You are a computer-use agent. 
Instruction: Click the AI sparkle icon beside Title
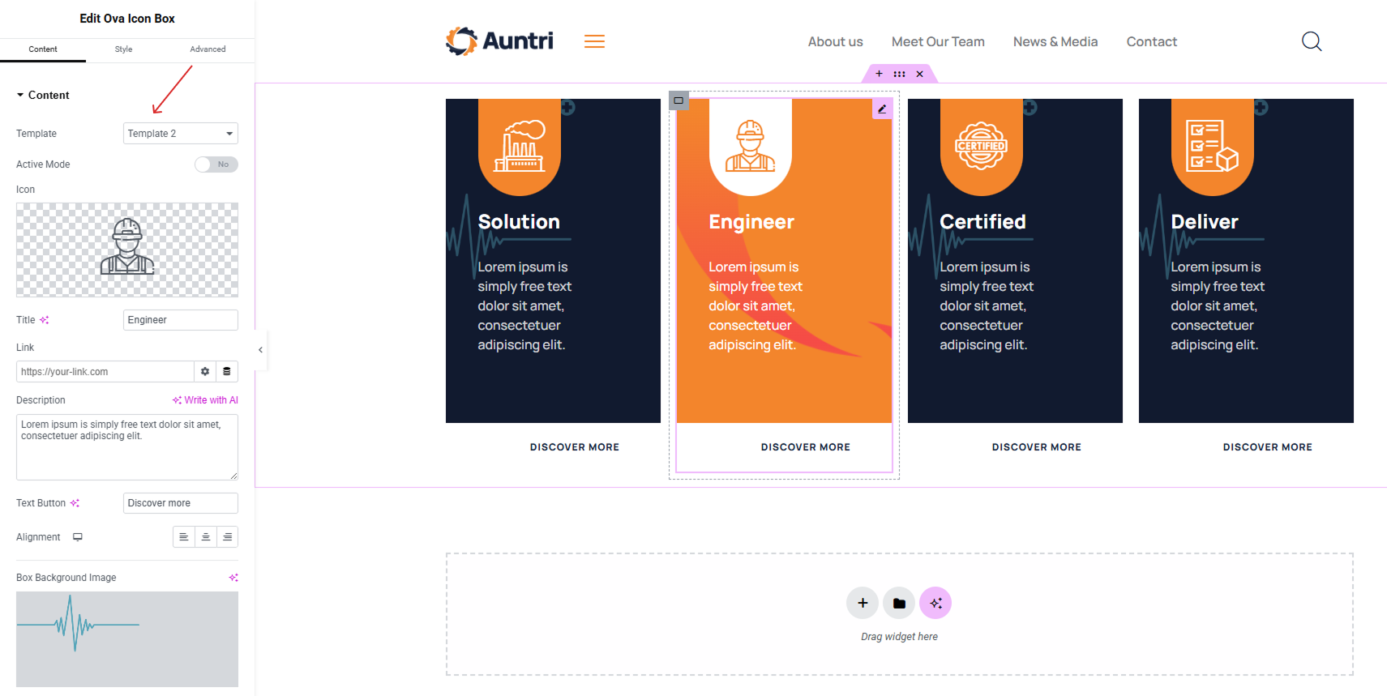coord(45,320)
